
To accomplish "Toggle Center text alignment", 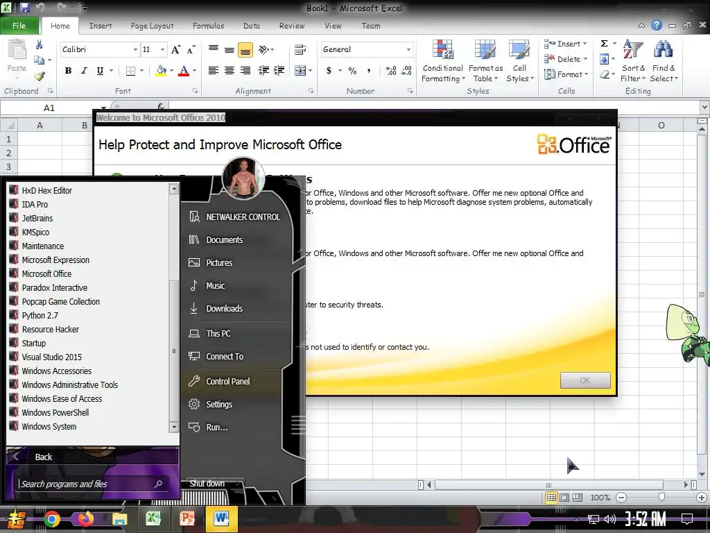I will tap(229, 71).
